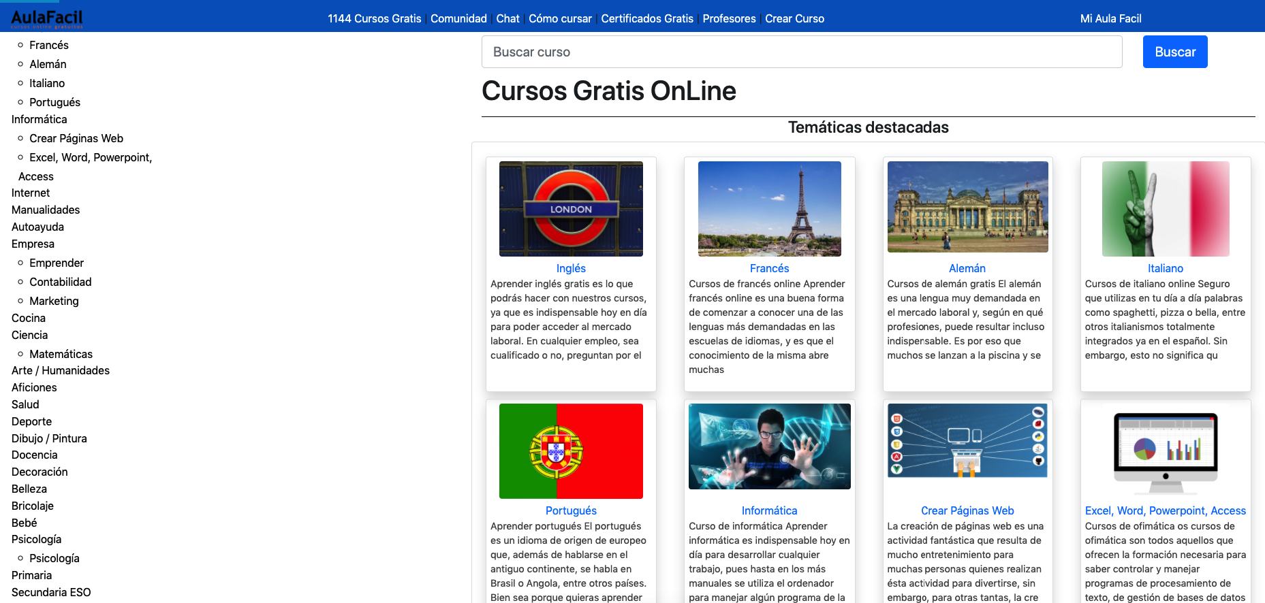Screen dimensions: 1265x603
Task: Focus the Buscar curso search field
Action: (x=801, y=52)
